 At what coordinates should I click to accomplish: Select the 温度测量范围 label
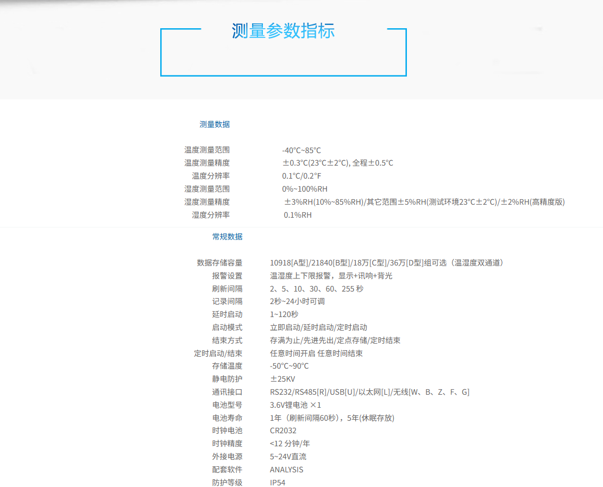coord(206,150)
